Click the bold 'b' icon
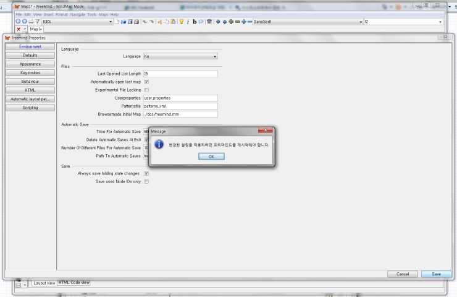 (x=194, y=22)
